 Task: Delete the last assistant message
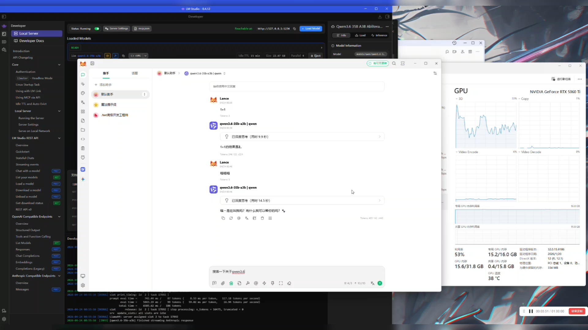click(x=262, y=218)
